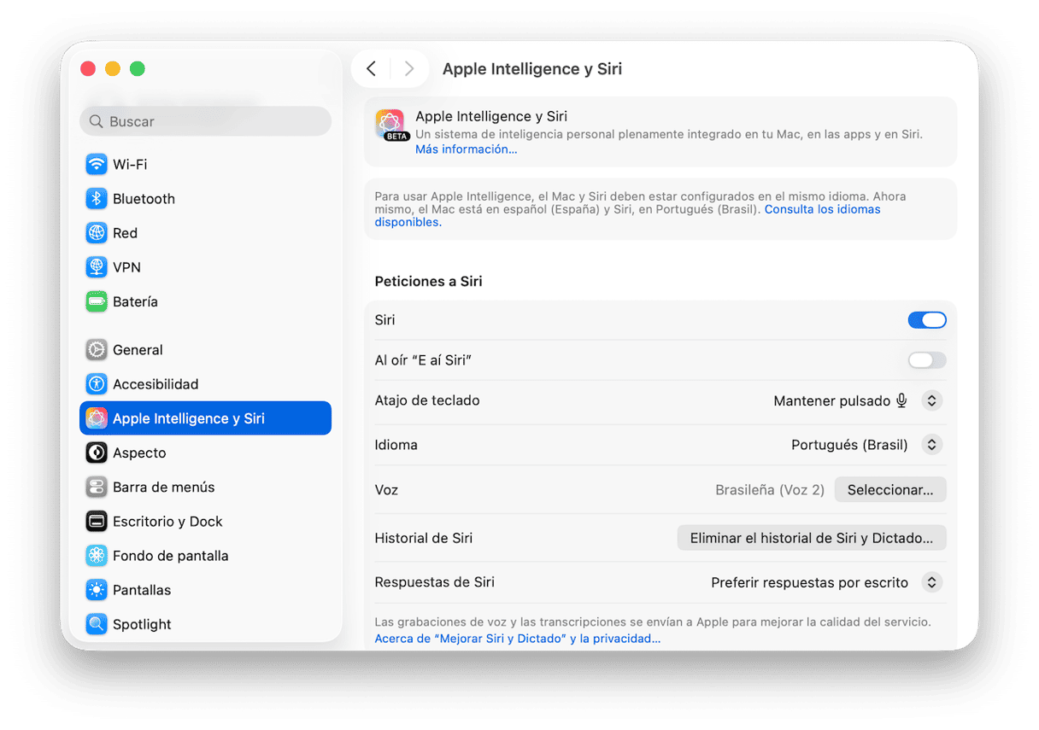Click the Bluetooth sidebar icon
This screenshot has height=730, width=1039.
tap(97, 198)
